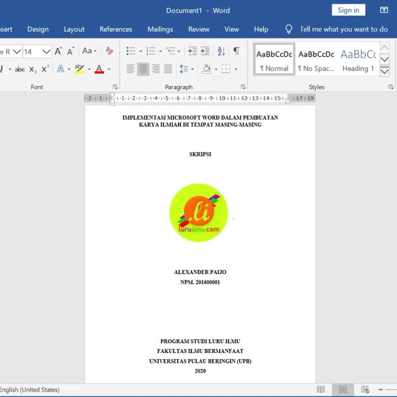The image size is (397, 397).
Task: Select Normal style
Action: point(274,59)
